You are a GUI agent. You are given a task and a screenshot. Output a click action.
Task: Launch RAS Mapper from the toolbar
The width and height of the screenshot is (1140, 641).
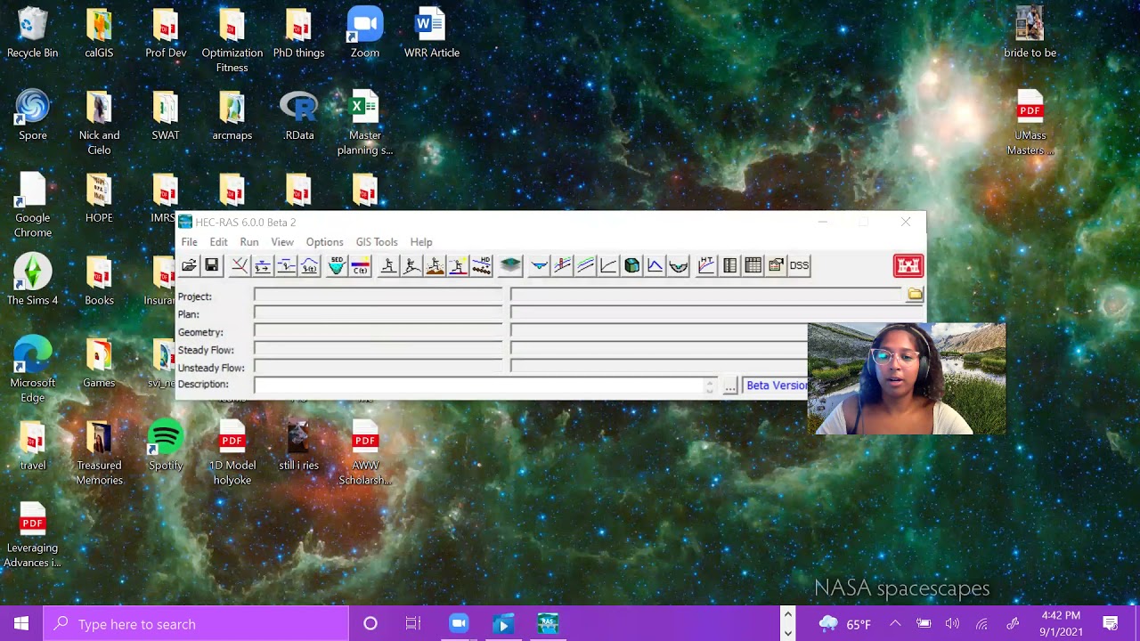tap(510, 265)
